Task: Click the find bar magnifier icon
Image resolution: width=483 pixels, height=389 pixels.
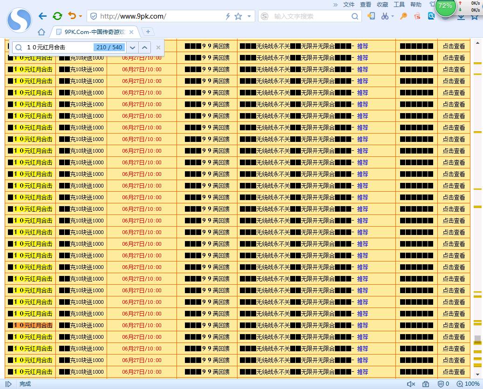Action: coord(19,47)
